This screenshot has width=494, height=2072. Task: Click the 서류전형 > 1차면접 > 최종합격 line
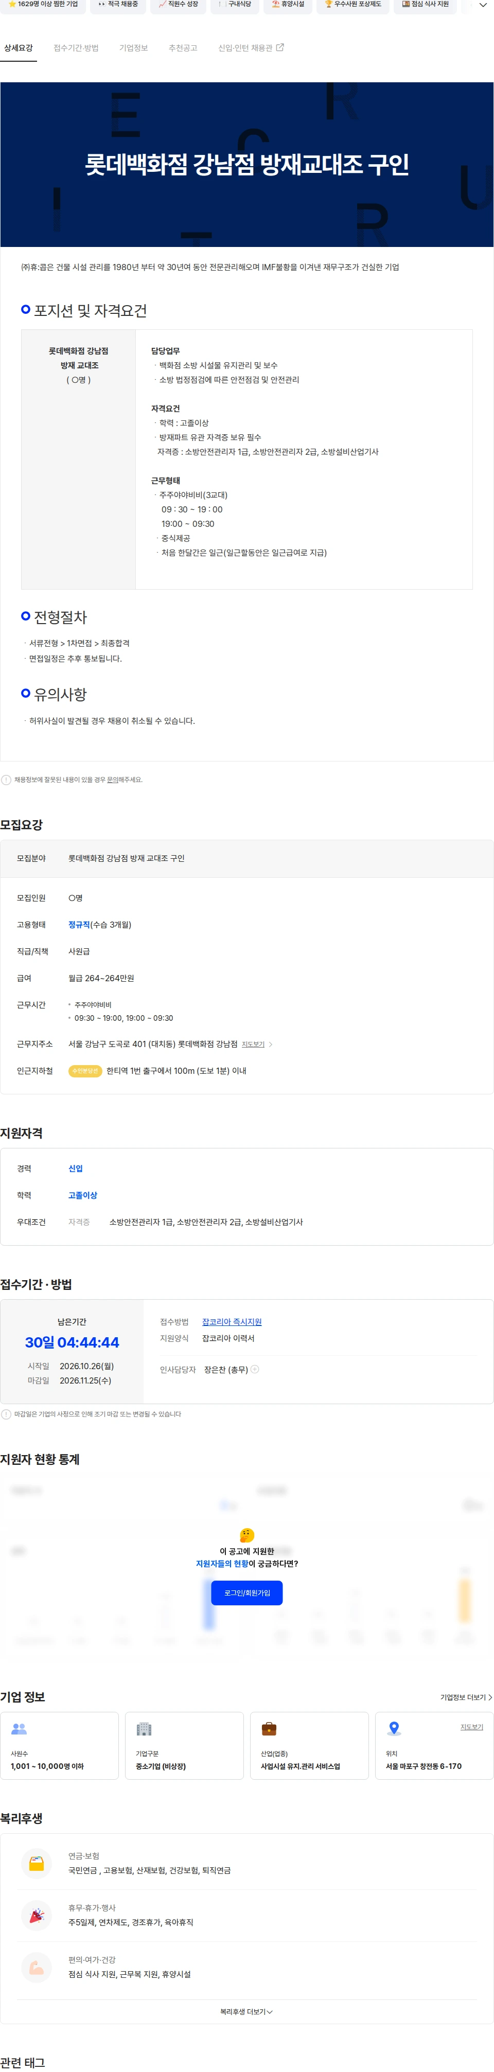80,644
